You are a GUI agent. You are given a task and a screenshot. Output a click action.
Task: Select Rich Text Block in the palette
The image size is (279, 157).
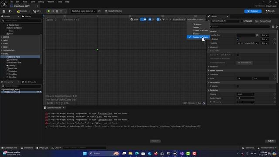(x=14, y=28)
